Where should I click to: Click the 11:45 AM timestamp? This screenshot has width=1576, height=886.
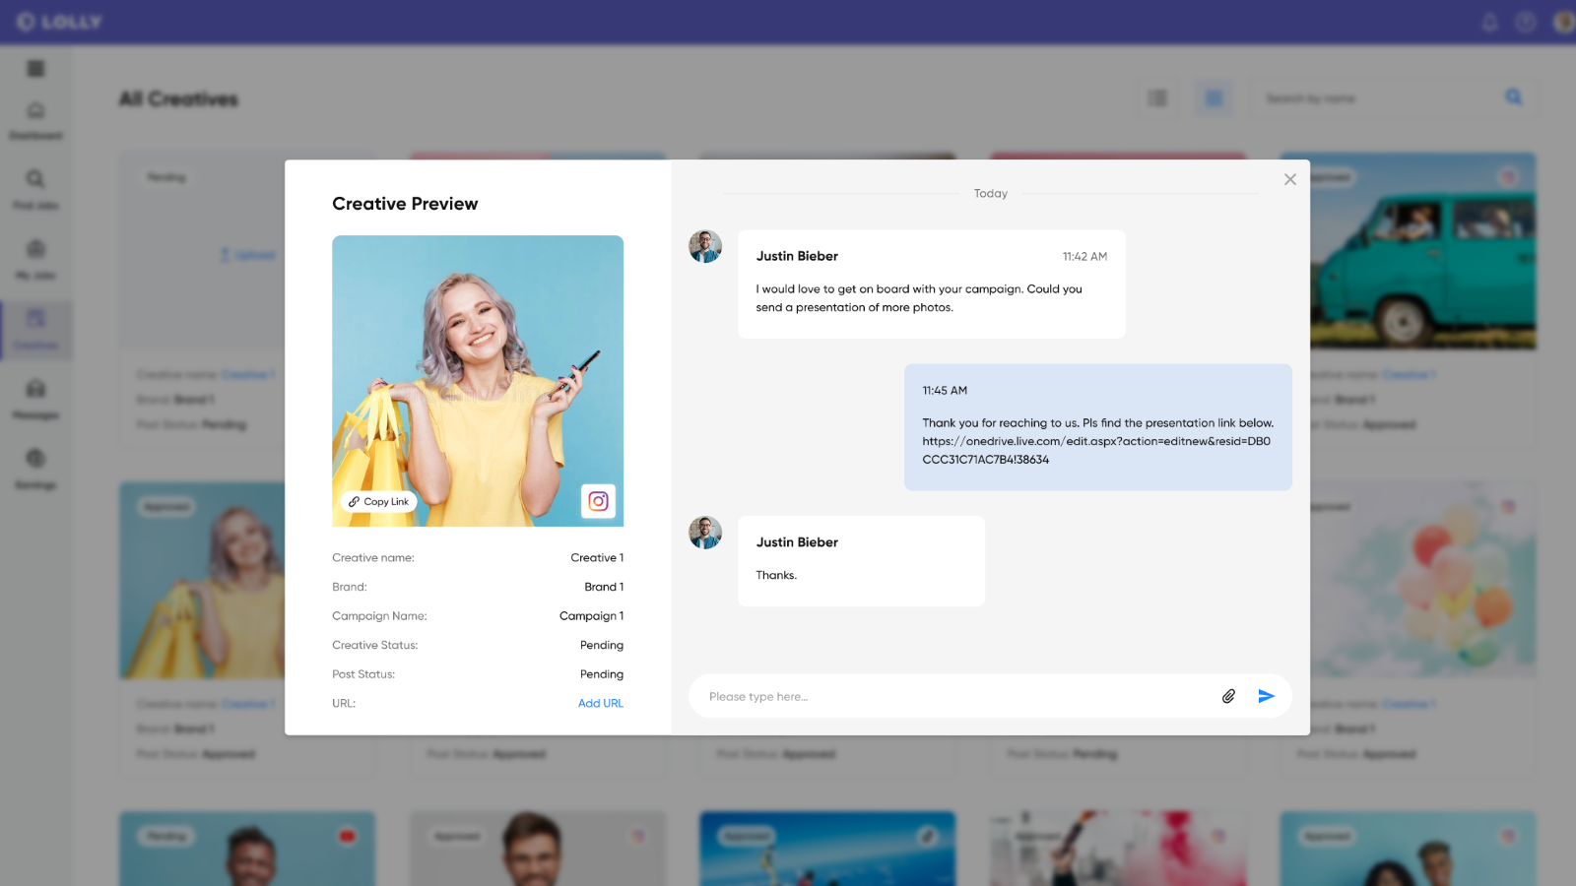(945, 391)
